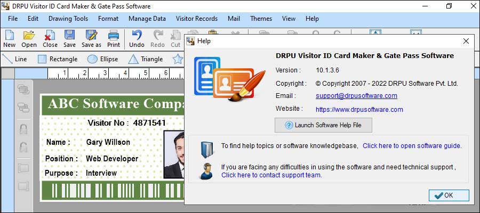480x213 pixels.
Task: Open the Format menu
Action: 108,19
